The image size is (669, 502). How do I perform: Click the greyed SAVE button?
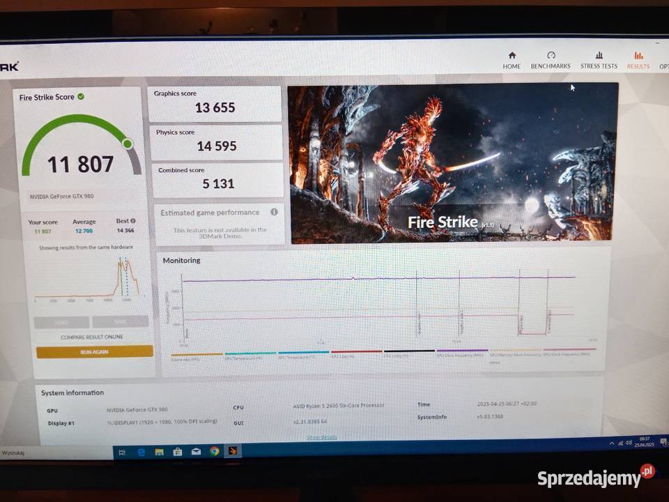pos(121,321)
